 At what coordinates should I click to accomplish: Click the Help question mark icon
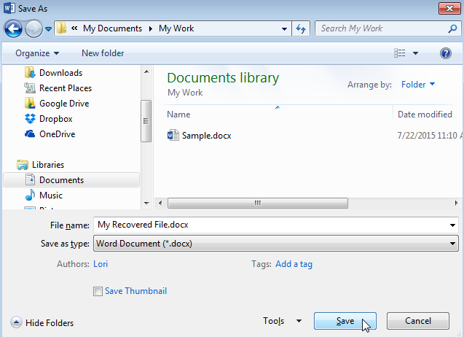point(446,53)
